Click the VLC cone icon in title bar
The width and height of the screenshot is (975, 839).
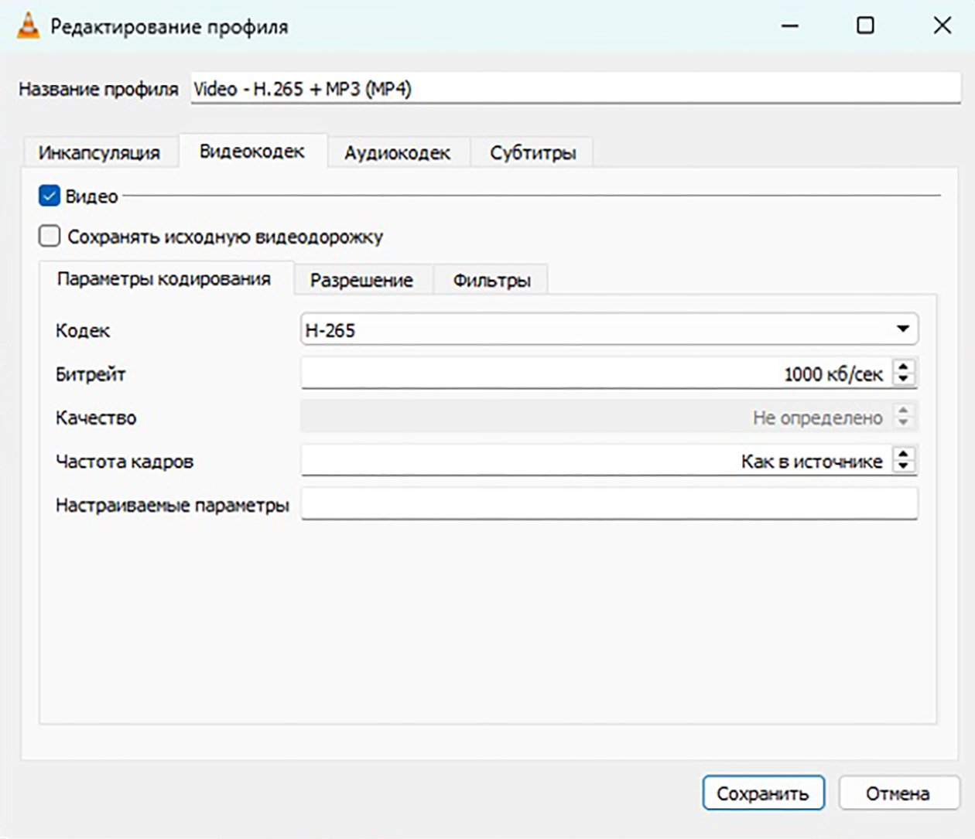[28, 26]
